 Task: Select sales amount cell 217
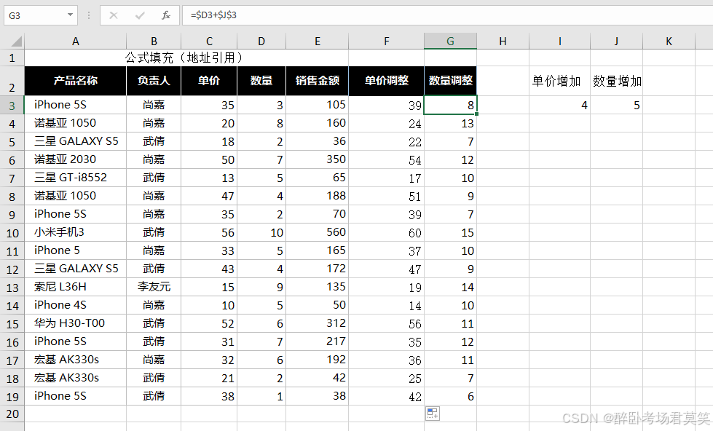click(x=318, y=341)
